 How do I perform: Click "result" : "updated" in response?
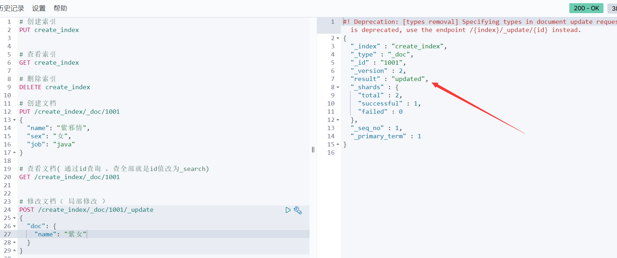pyautogui.click(x=389, y=79)
